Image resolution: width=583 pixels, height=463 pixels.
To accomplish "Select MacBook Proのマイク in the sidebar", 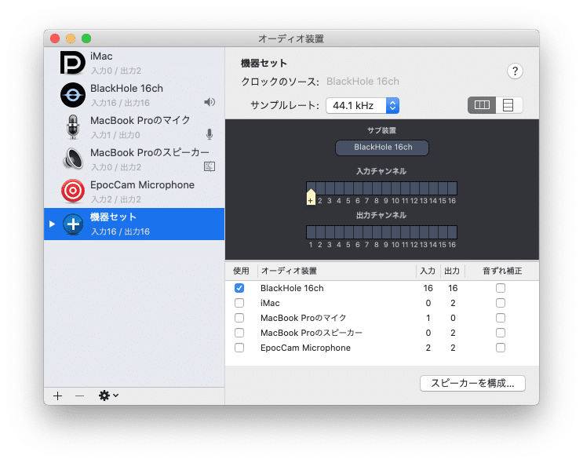I will tap(134, 127).
